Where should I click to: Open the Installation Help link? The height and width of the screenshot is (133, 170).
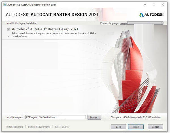point(15,127)
